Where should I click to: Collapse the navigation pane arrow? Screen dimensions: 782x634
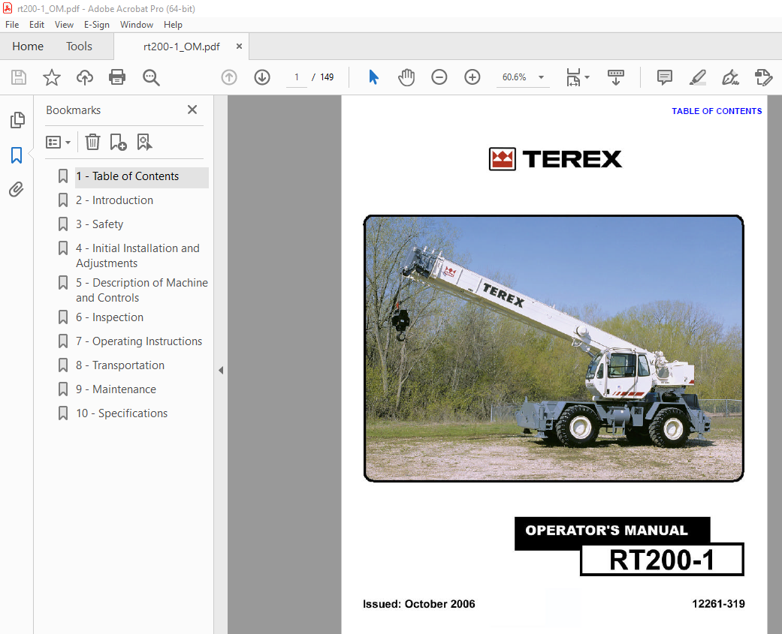pyautogui.click(x=221, y=370)
